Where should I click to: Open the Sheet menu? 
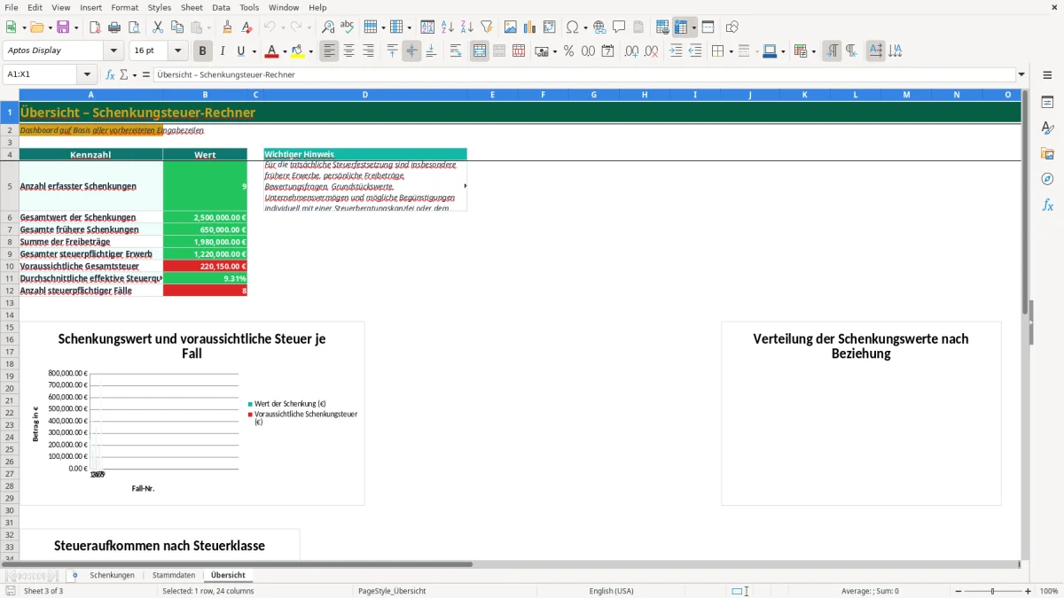click(192, 7)
